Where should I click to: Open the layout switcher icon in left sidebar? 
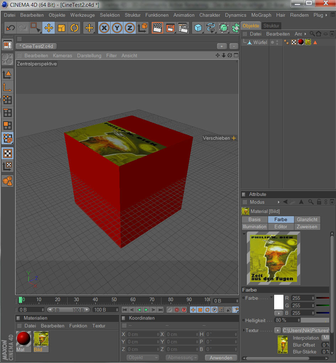point(7,45)
